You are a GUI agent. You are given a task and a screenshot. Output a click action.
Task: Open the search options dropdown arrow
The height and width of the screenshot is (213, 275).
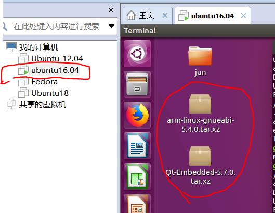[111, 26]
